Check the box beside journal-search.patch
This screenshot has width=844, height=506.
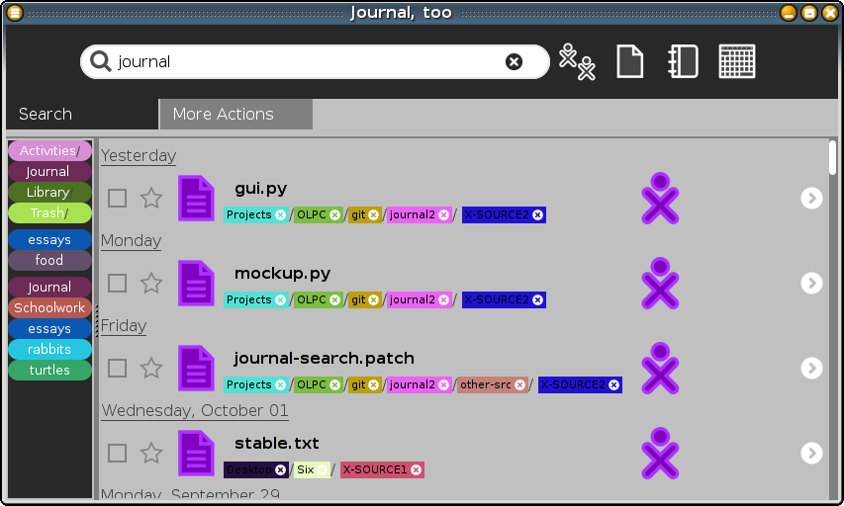118,368
